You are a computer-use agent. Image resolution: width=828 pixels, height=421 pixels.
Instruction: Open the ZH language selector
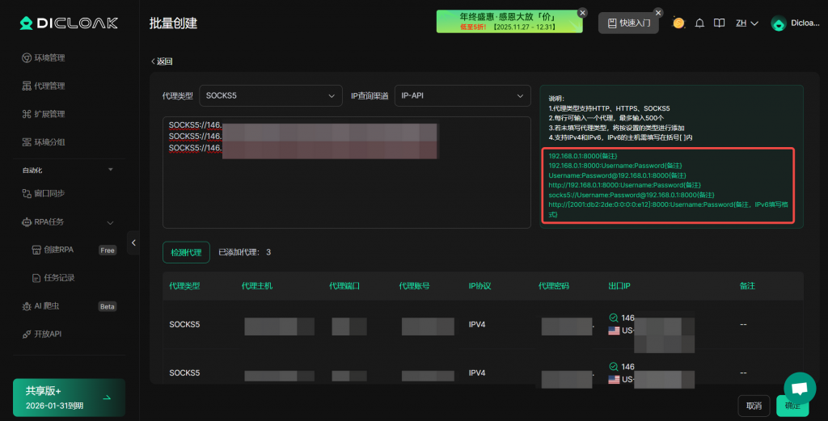click(x=746, y=23)
